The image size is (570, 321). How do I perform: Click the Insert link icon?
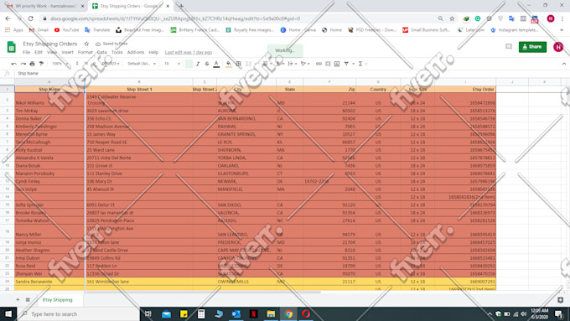[x=319, y=64]
